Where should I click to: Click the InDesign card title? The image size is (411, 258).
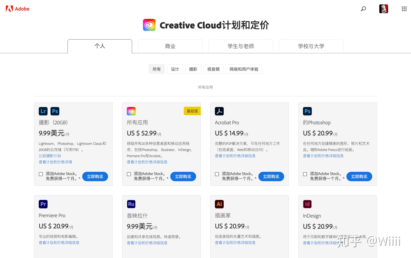point(312,216)
